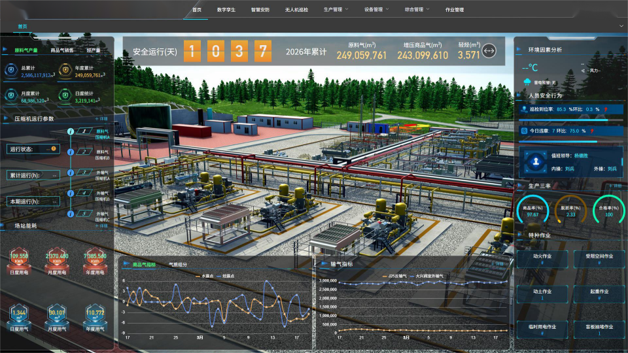Image resolution: width=628 pixels, height=353 pixels.
Task: Click the total cumulative shield icon
Action: [x=12, y=70]
